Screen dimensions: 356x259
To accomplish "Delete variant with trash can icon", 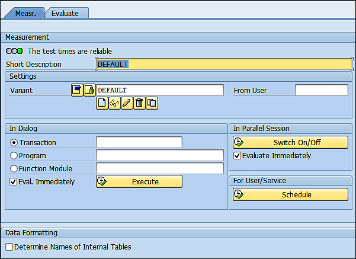I will coord(139,103).
